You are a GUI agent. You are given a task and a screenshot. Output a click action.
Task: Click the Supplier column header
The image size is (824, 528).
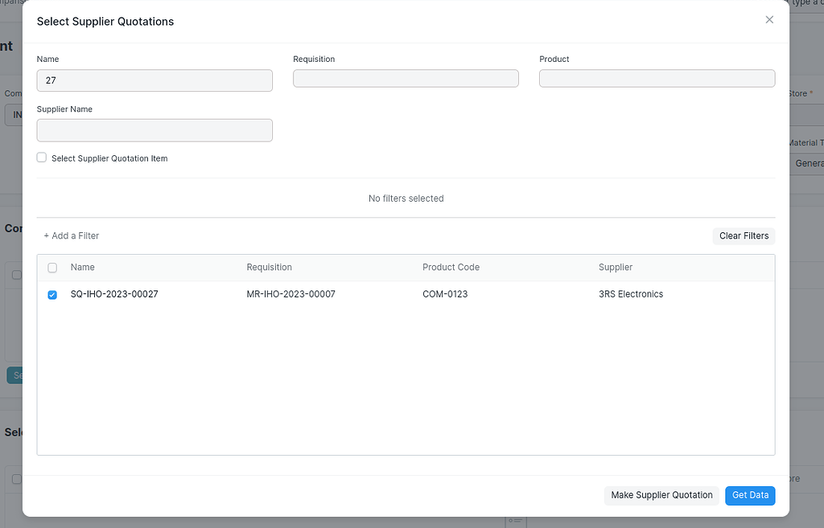pos(616,267)
